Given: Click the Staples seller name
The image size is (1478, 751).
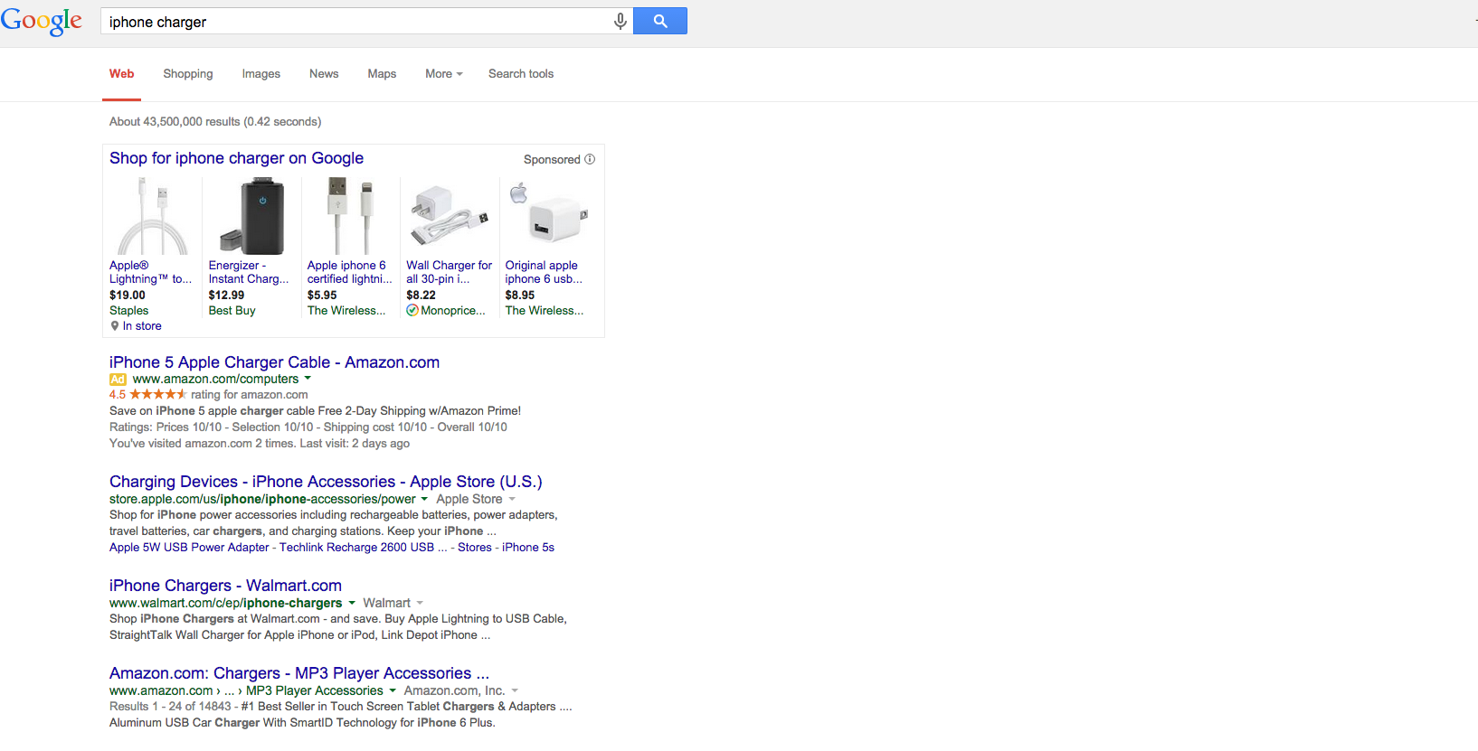Looking at the screenshot, I should (128, 311).
